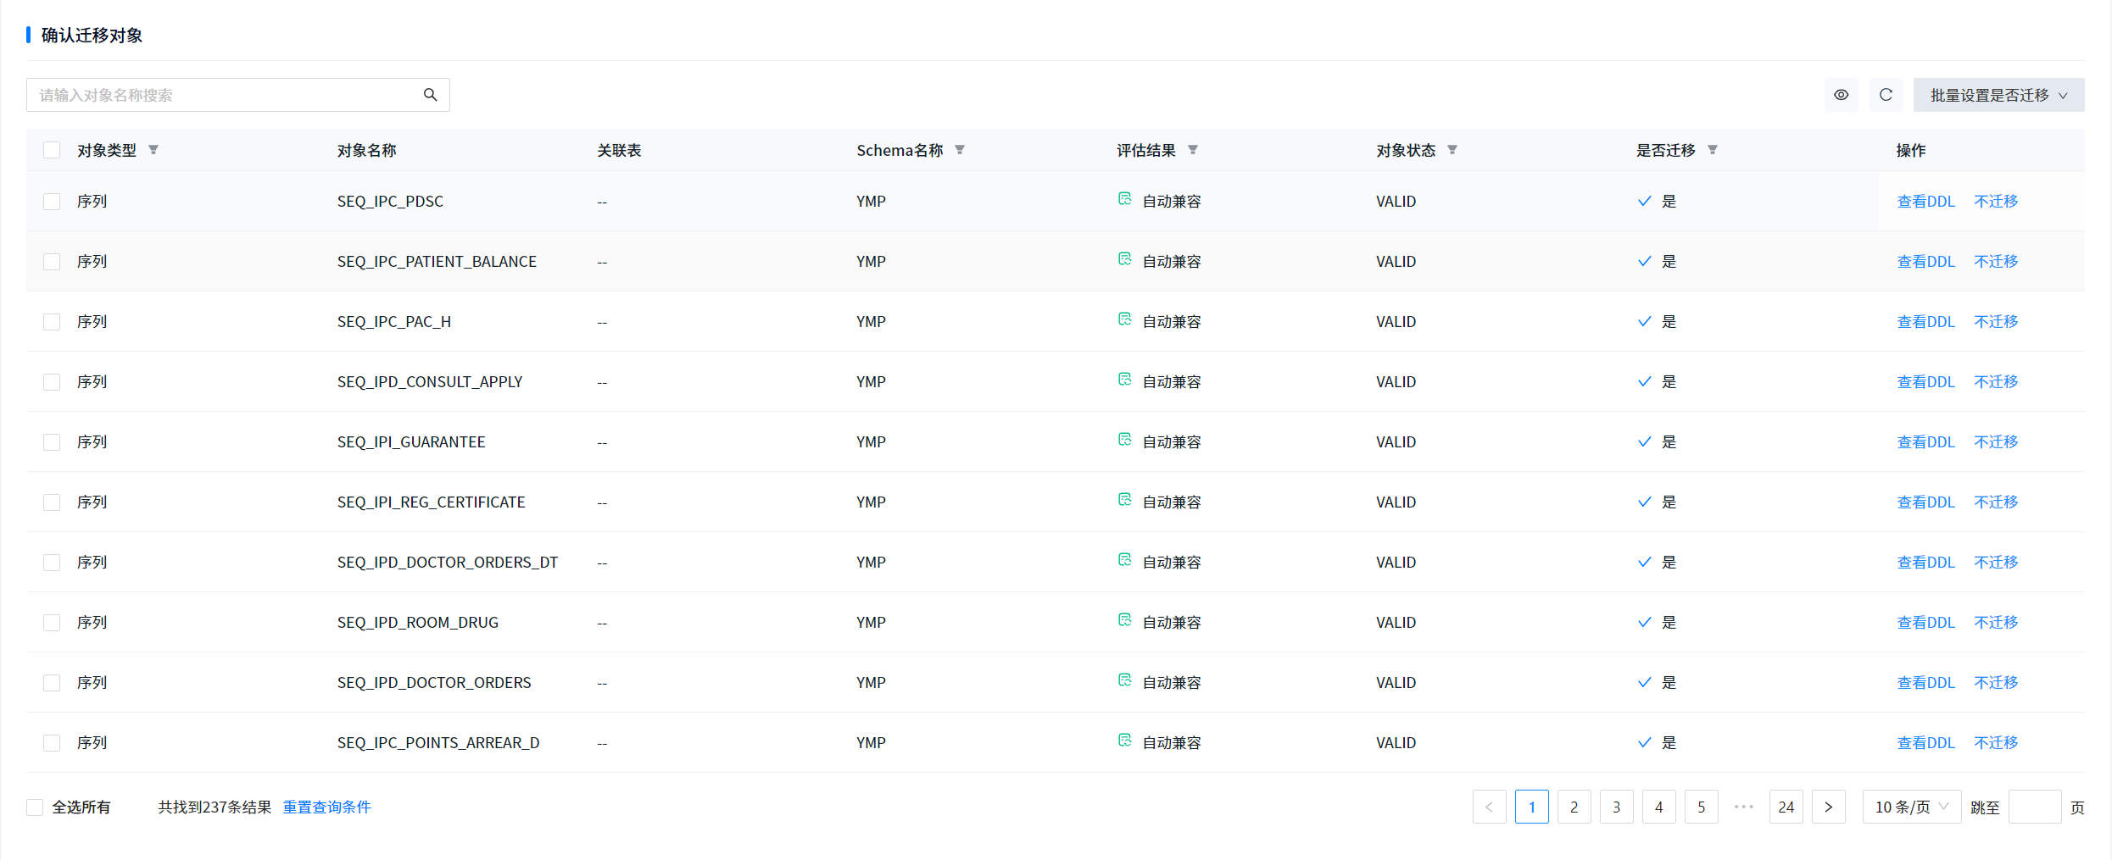The height and width of the screenshot is (860, 2112).
Task: Open the Schema名称 column filter icon
Action: [x=960, y=150]
